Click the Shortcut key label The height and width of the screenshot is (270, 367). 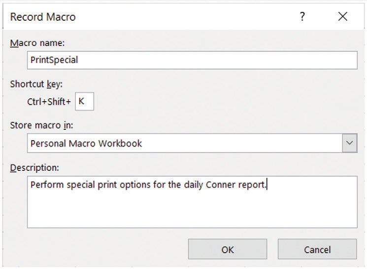click(x=36, y=84)
